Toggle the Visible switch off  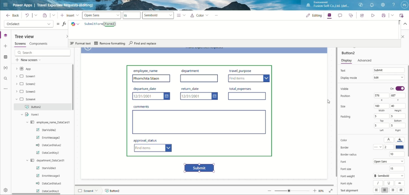point(400,89)
